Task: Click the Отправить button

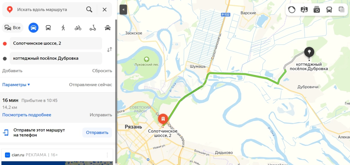Action: (x=97, y=133)
